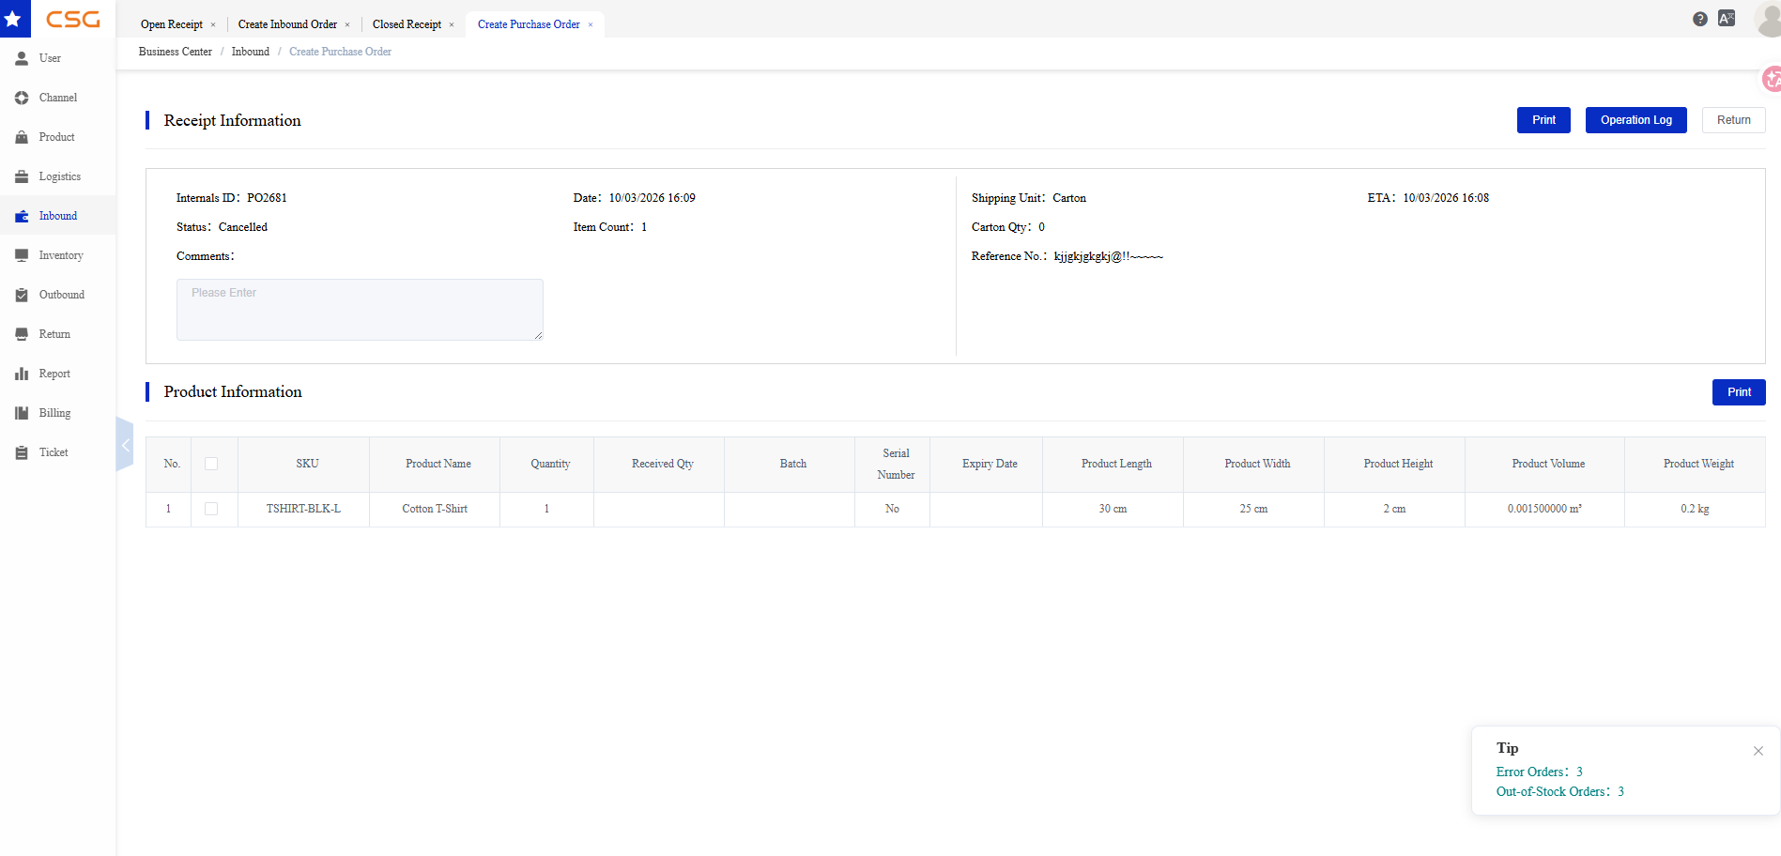This screenshot has height=856, width=1781.
Task: Open the Inventory sidebar icon
Action: (x=22, y=255)
